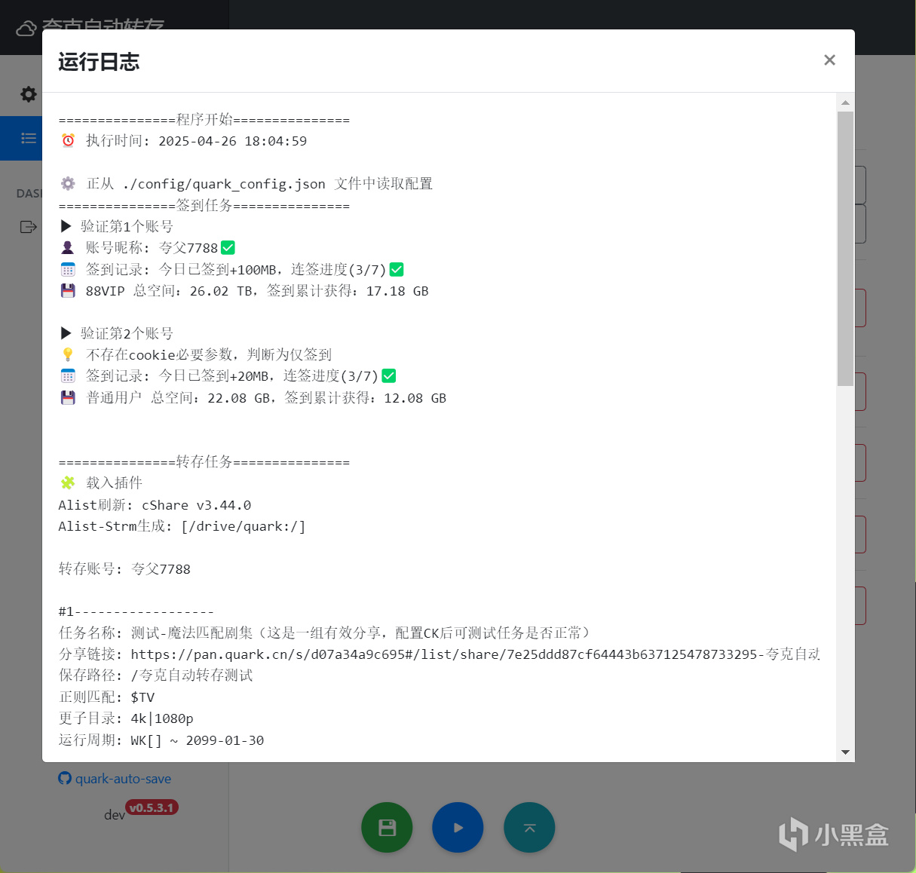The width and height of the screenshot is (916, 873).
Task: Click the blue run play button
Action: click(458, 828)
